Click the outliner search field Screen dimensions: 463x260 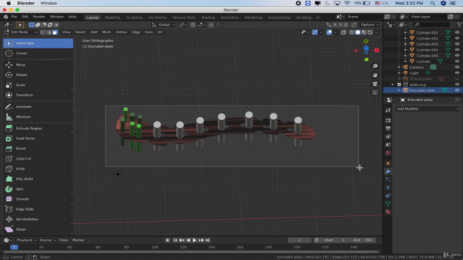pyautogui.click(x=432, y=25)
